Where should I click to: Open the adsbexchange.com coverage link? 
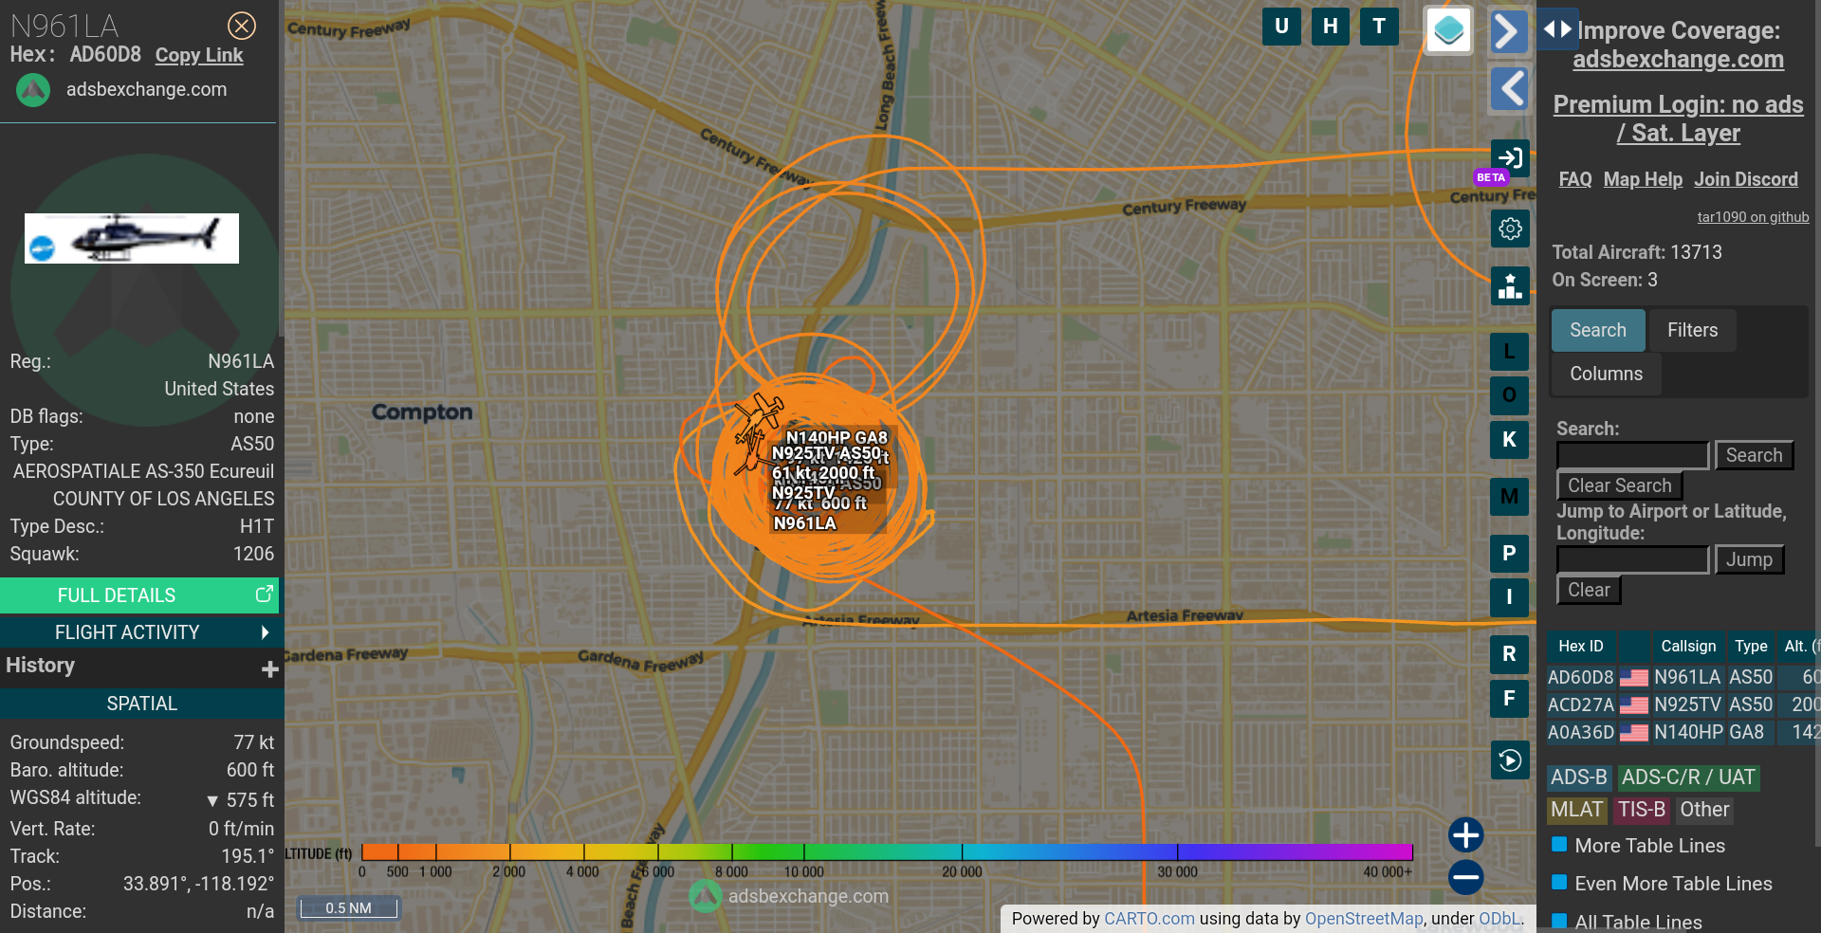1678,59
